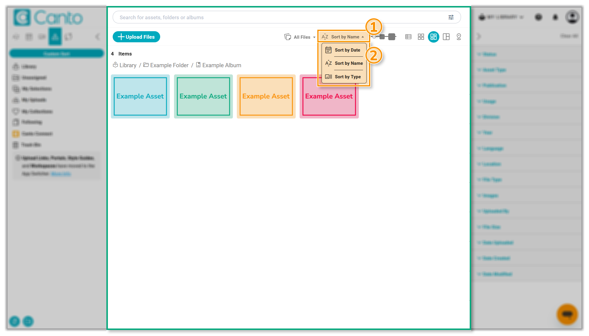Screen dimensions: 589x336
Task: Open the user account avatar menu
Action: point(572,17)
